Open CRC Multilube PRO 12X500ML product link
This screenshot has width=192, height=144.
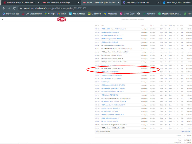pyautogui.click(x=110, y=95)
